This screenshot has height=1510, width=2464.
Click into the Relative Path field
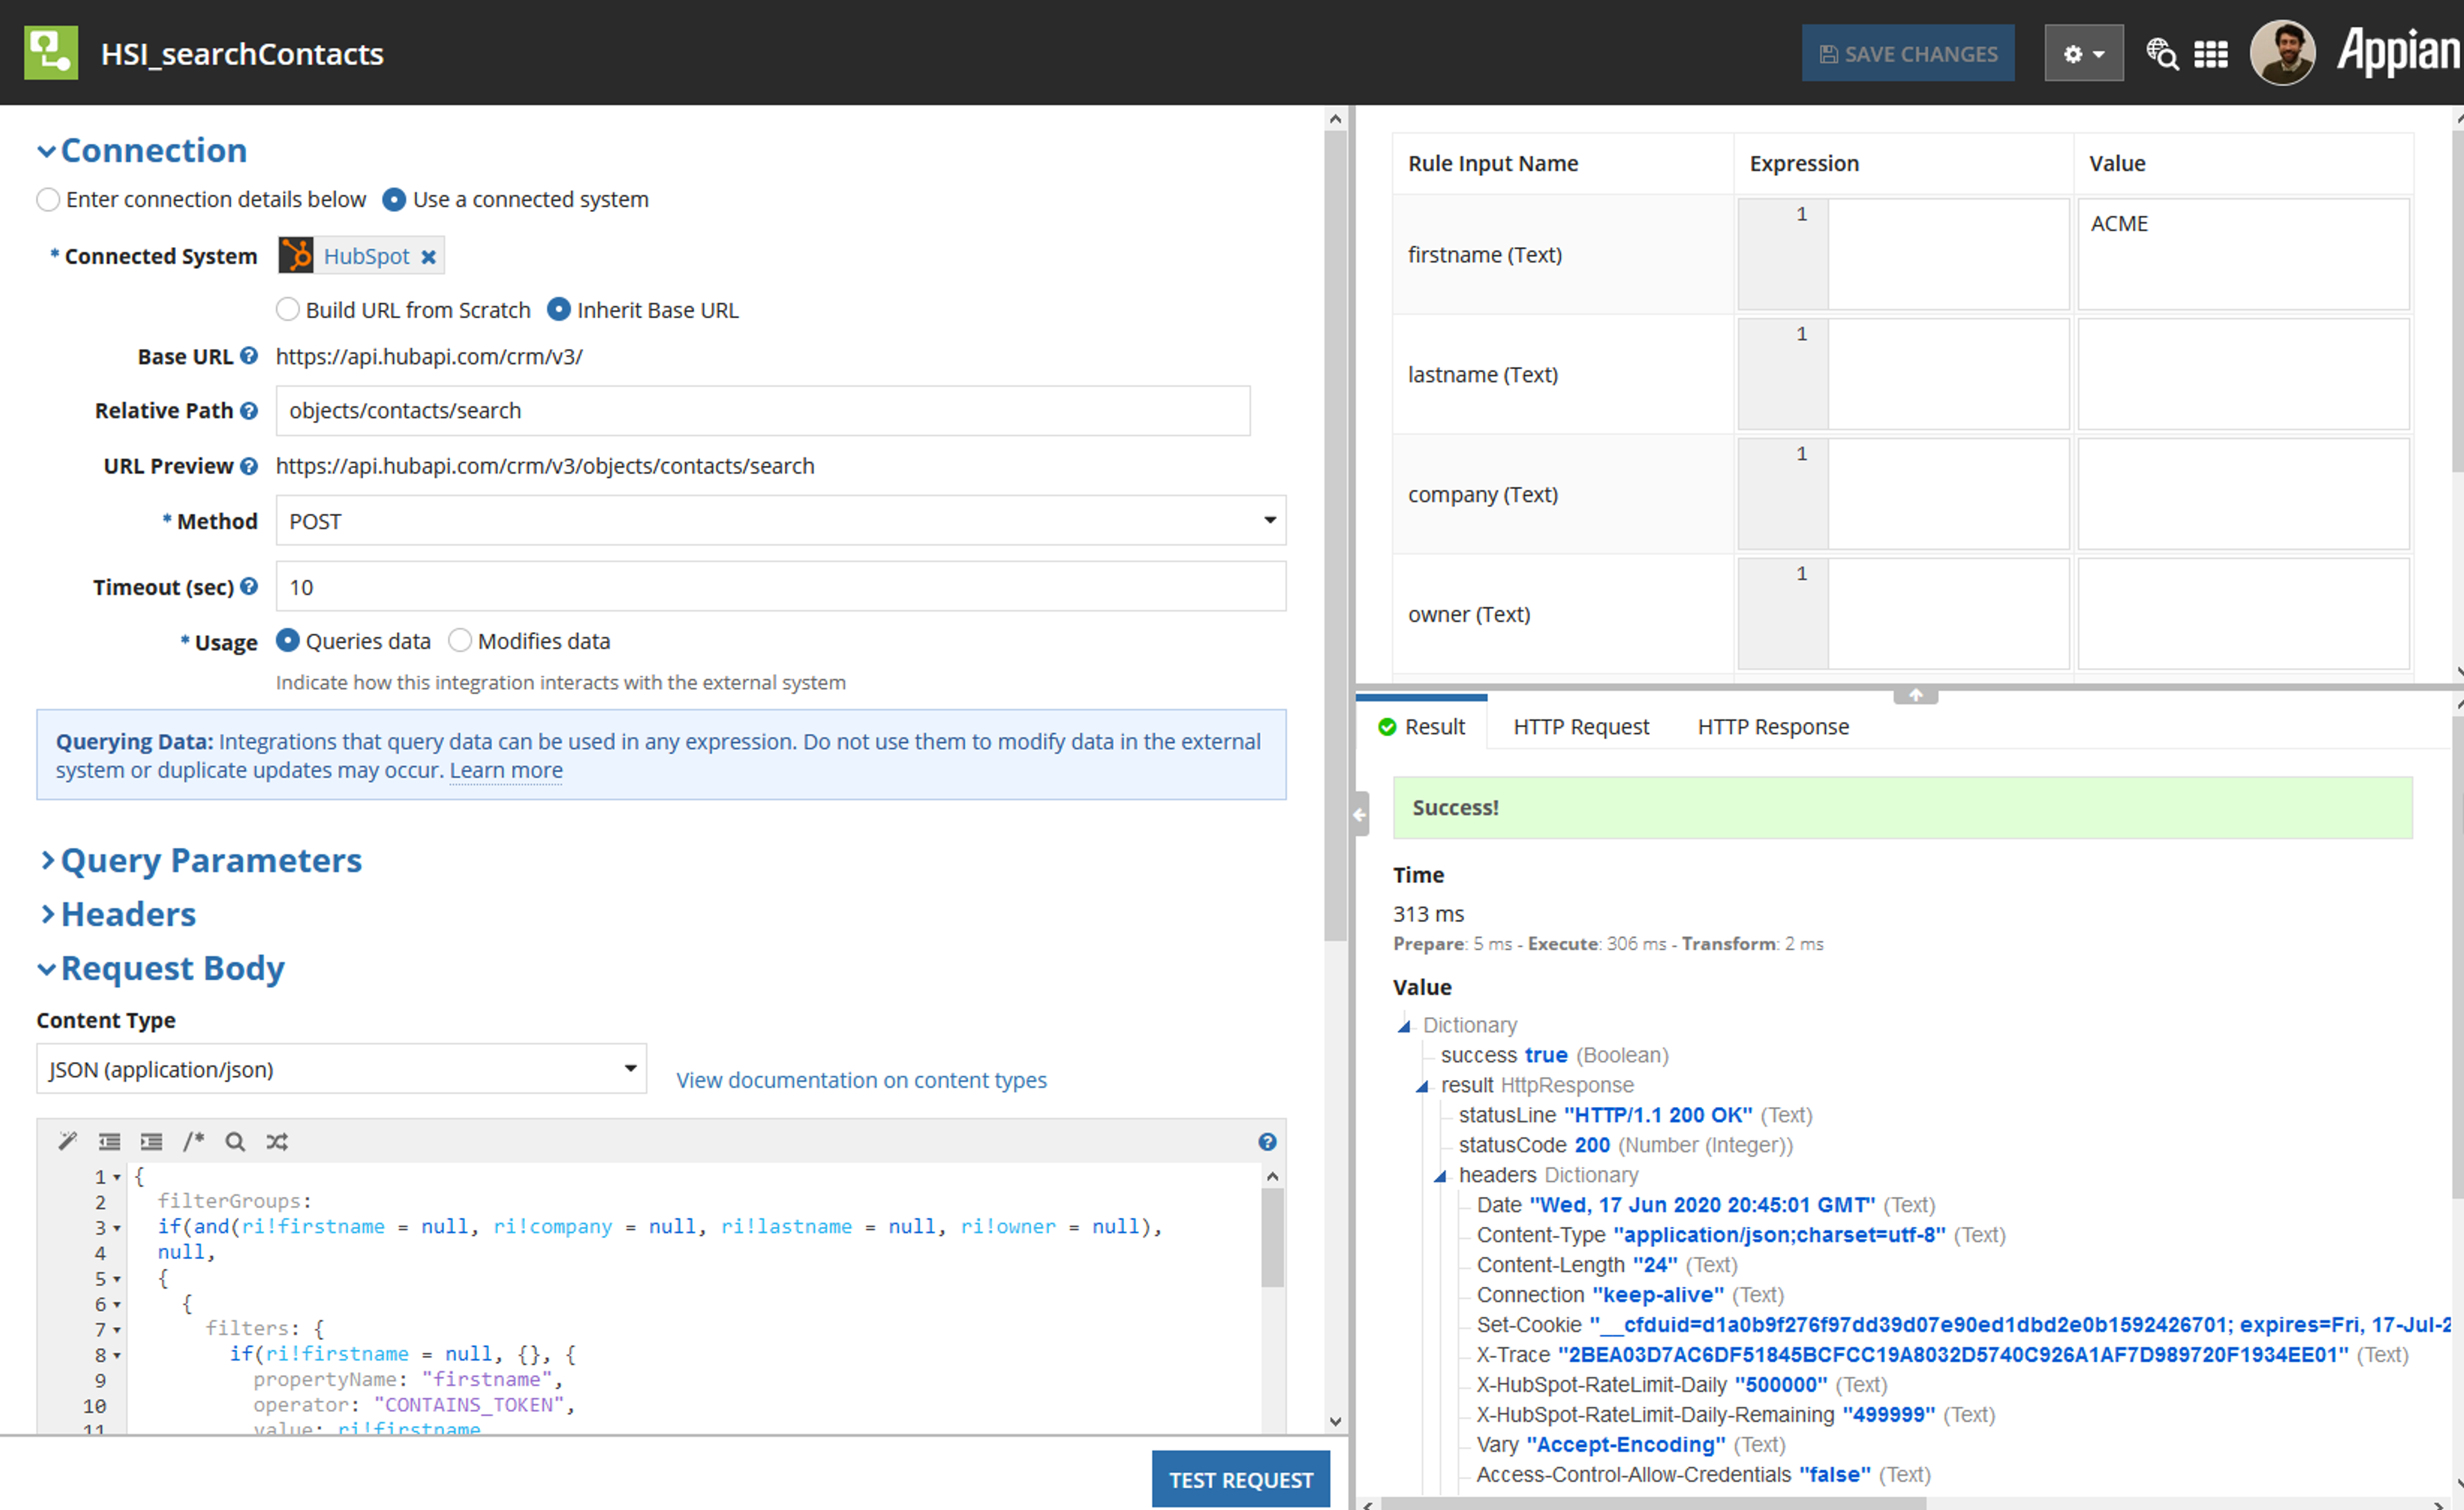763,410
